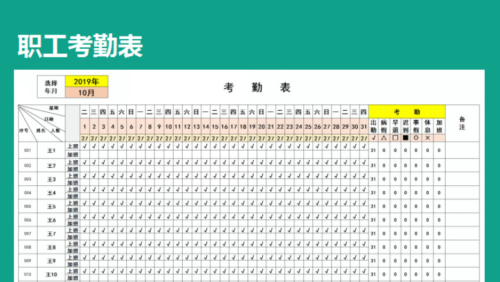This screenshot has width=500, height=282.
Task: Select serial number 005
Action: coord(28,206)
